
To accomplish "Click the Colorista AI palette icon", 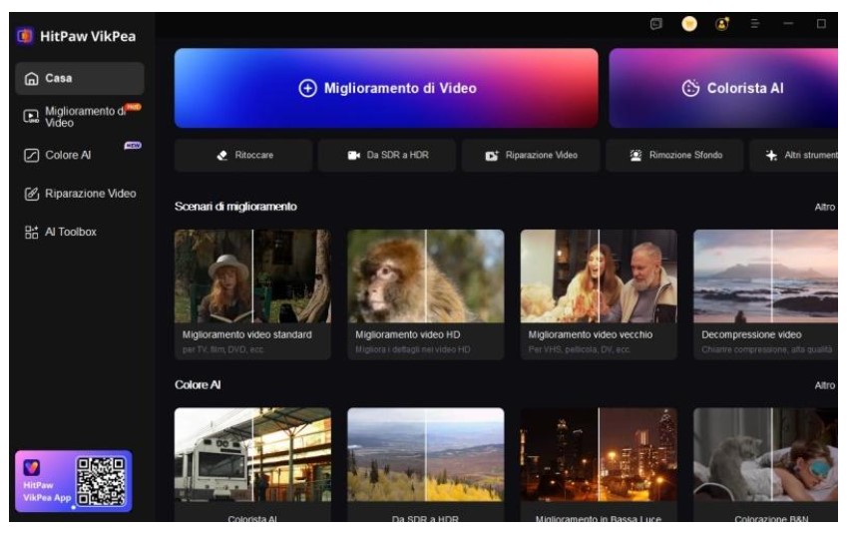I will (x=690, y=88).
